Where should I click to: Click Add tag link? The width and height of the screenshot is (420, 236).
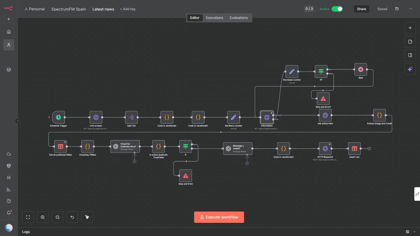point(128,9)
